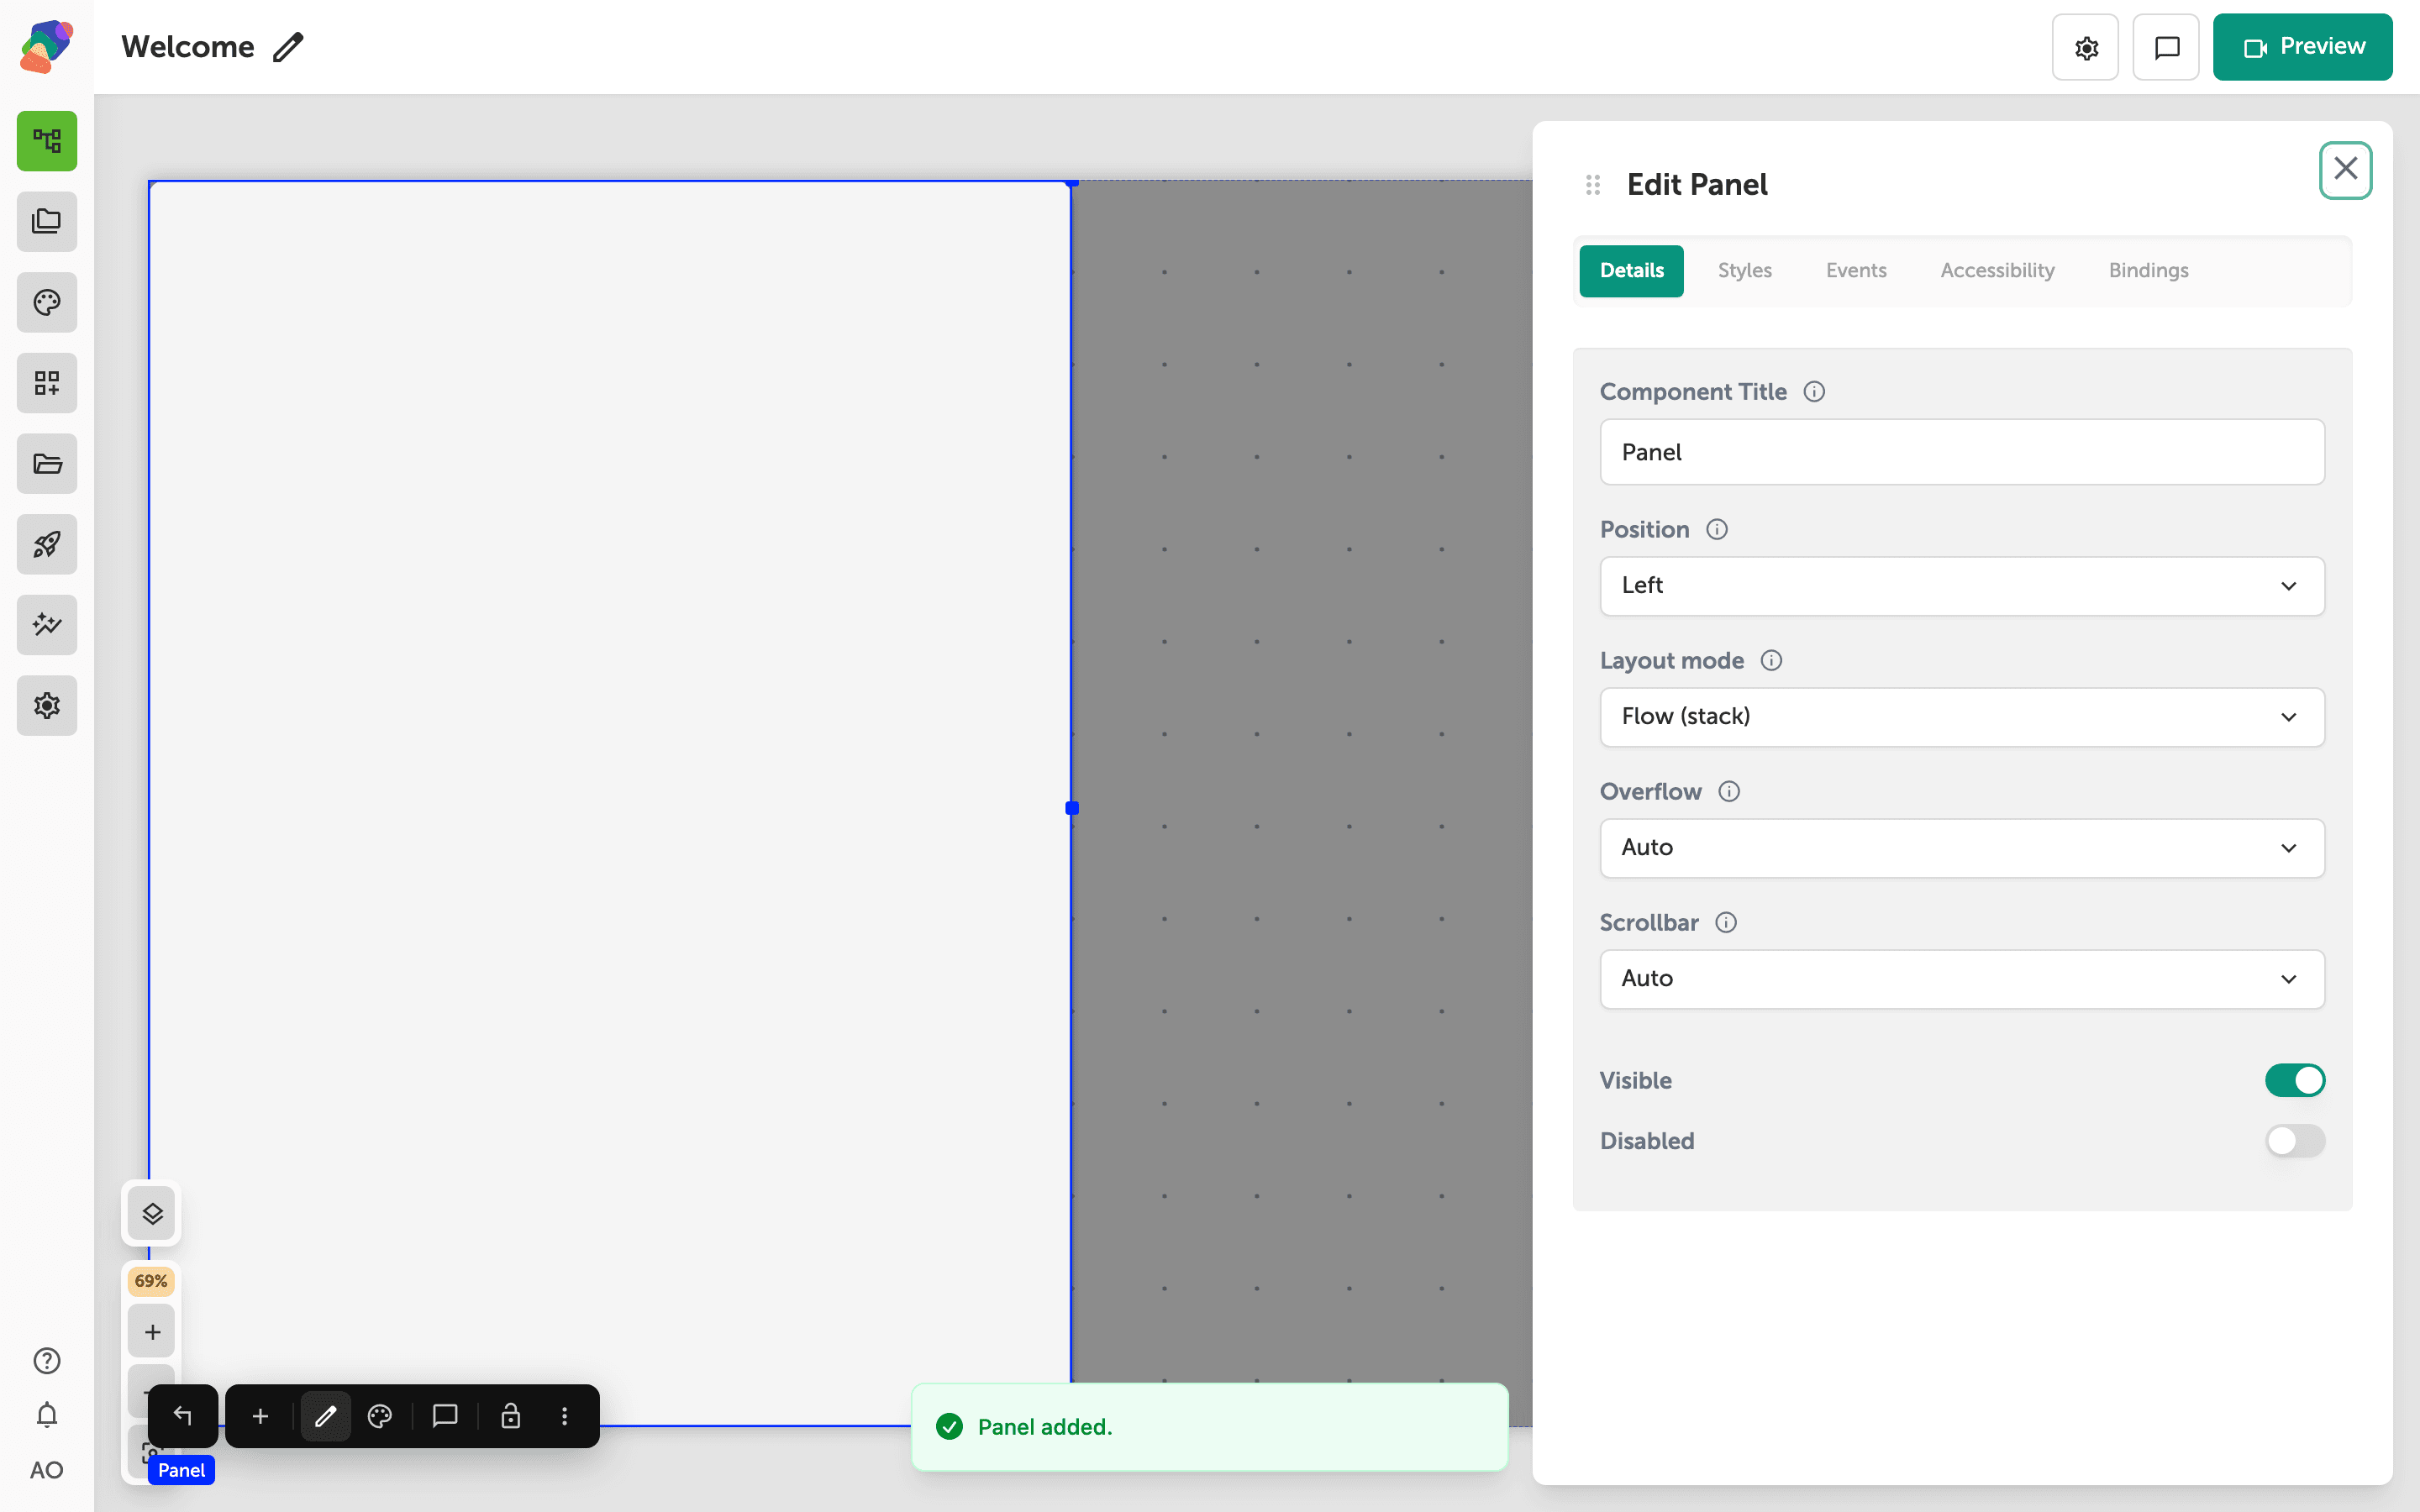This screenshot has width=2420, height=1512.
Task: Open the AI sparkles icon in sidebar
Action: [x=47, y=625]
